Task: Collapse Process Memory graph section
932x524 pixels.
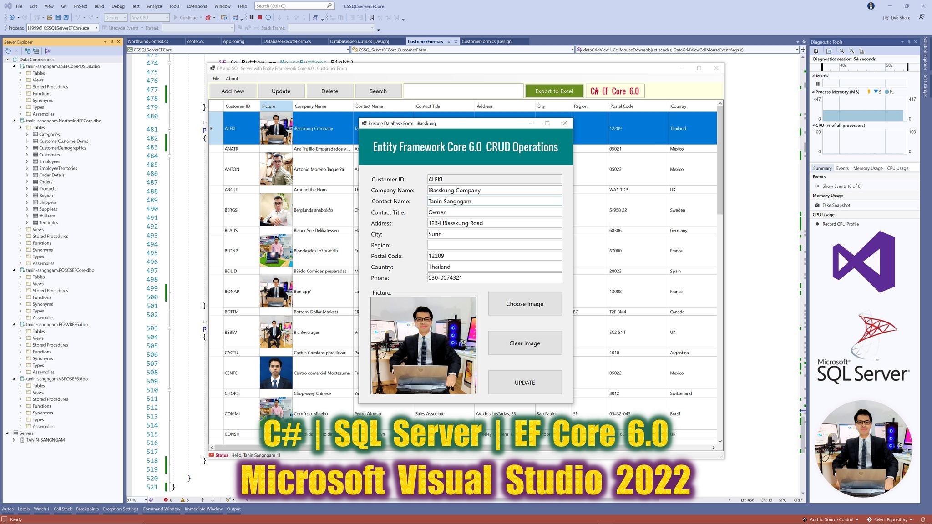Action: (814, 92)
